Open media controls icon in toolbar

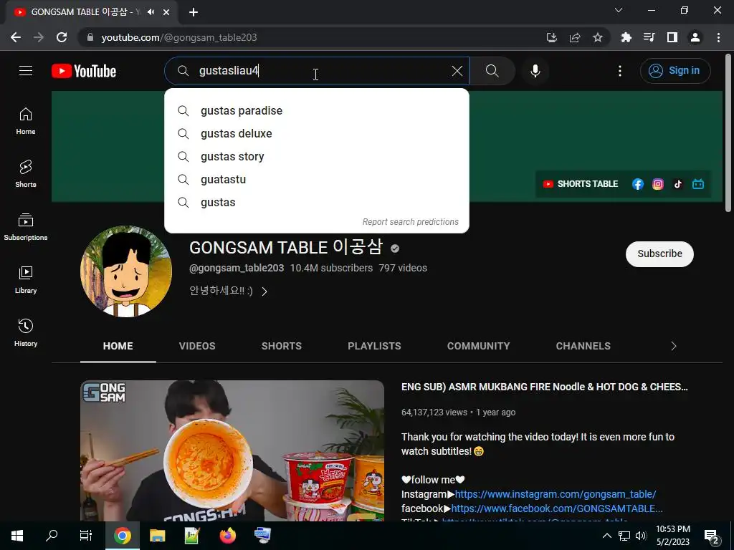point(649,37)
